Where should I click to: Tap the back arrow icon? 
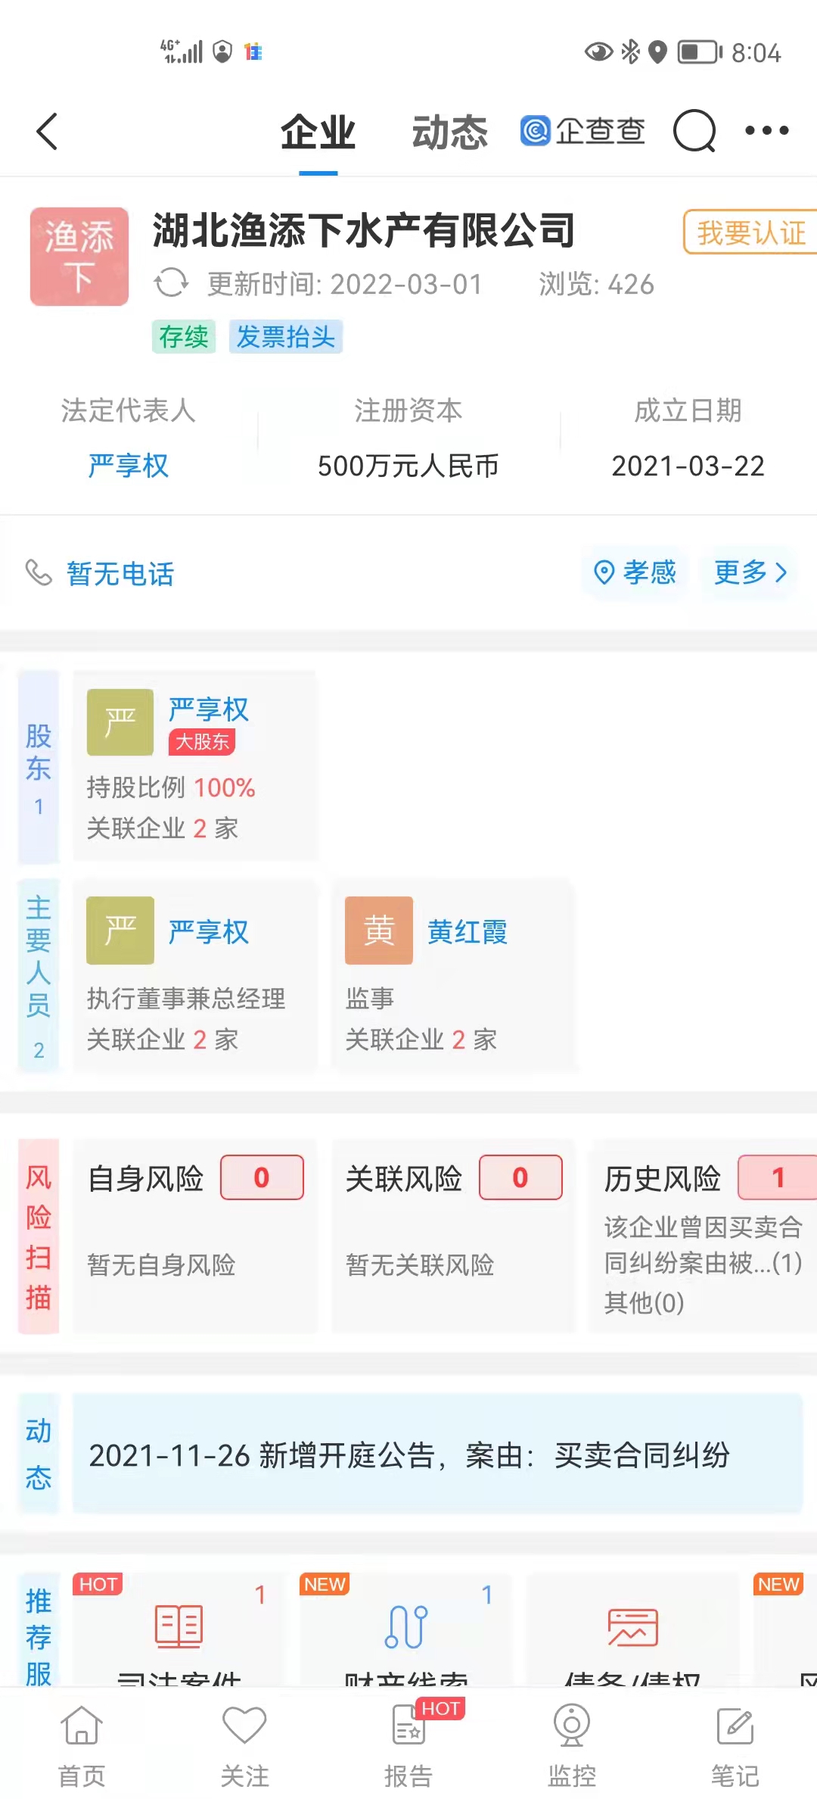[47, 132]
